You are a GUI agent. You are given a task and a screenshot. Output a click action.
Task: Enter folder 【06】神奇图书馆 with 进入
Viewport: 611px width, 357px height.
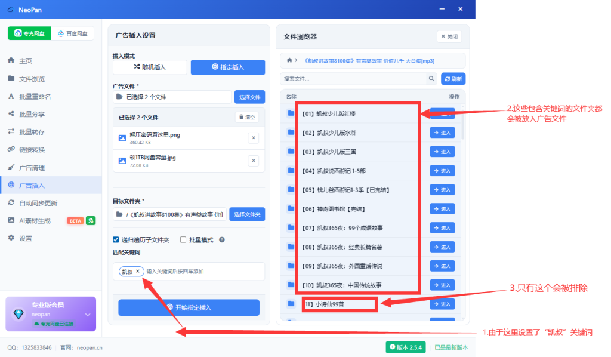(x=442, y=209)
